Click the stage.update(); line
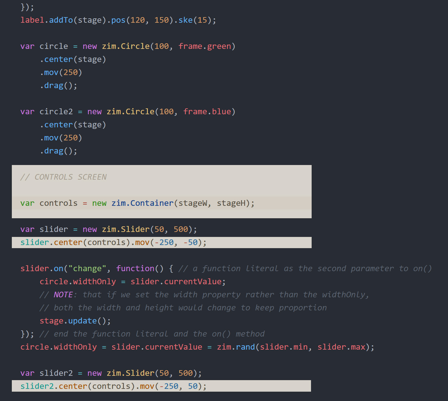The width and height of the screenshot is (448, 401). click(x=75, y=321)
